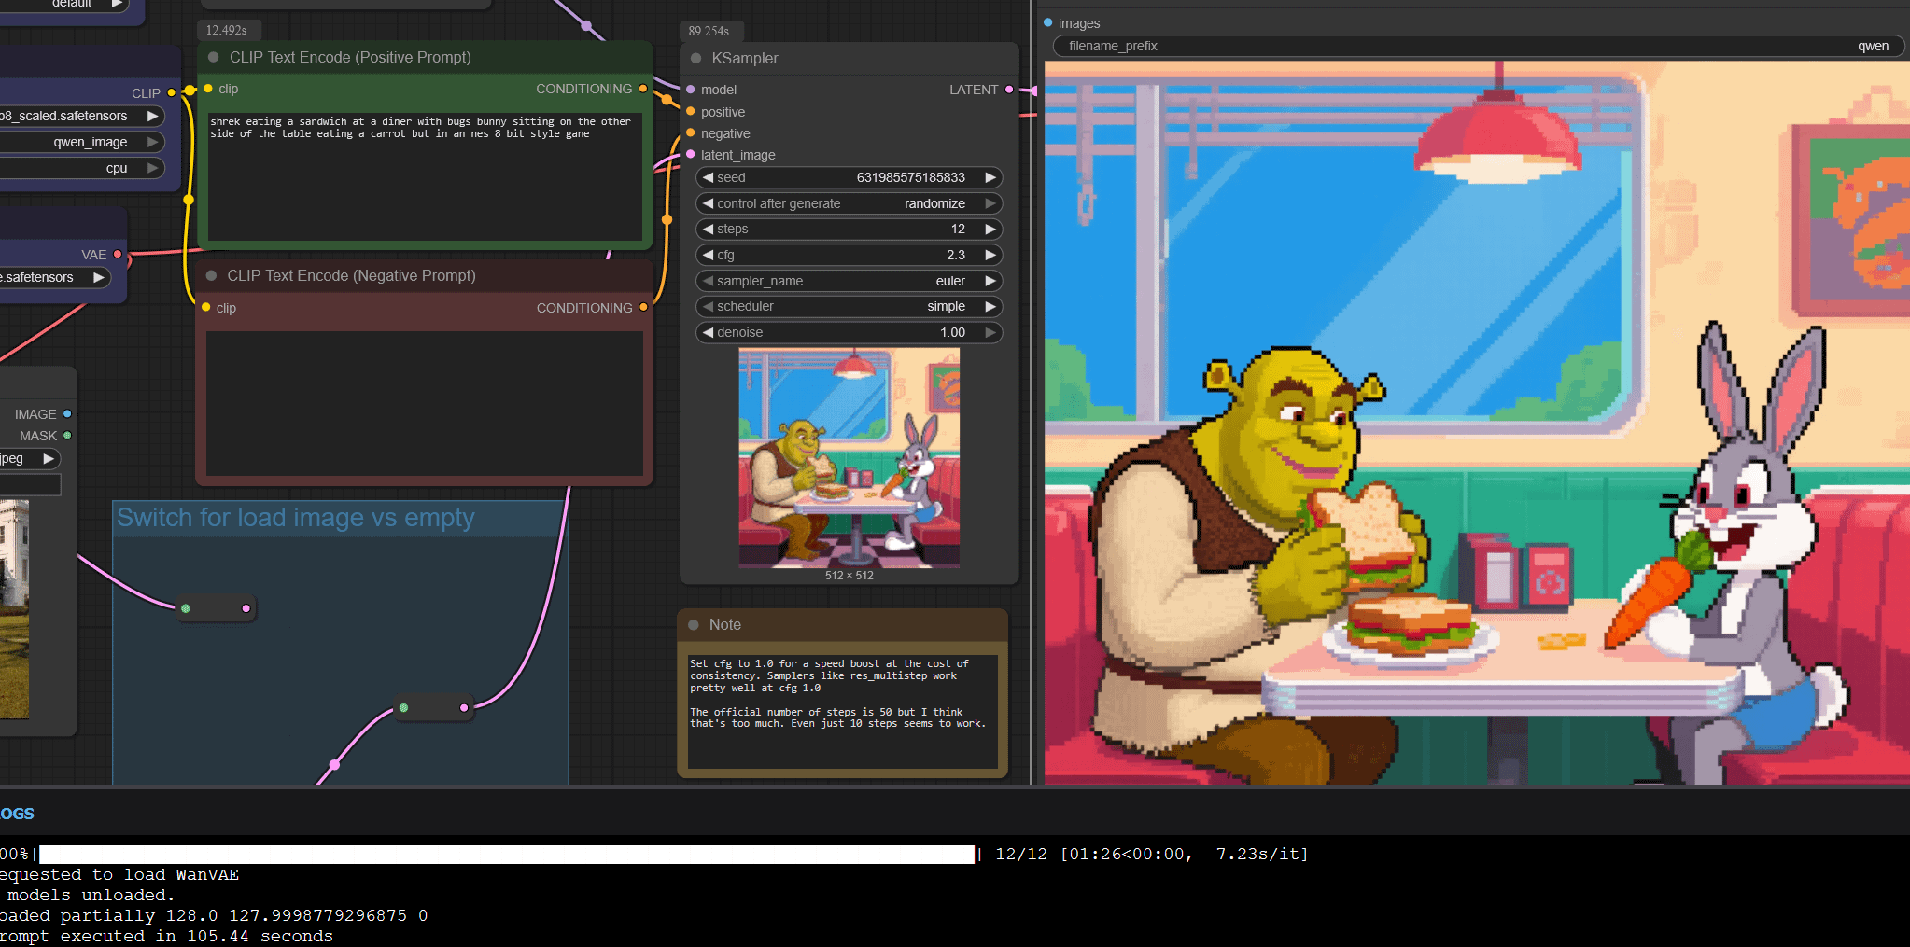Collapse the Note node via its dot
The height and width of the screenshot is (947, 1910).
pos(694,625)
